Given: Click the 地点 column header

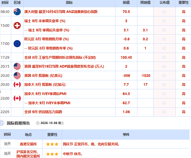Looking at the screenshot, I should click(x=28, y=134).
